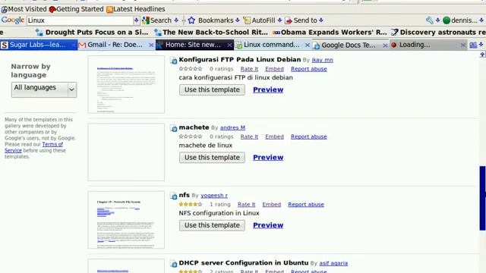486x273 pixels.
Task: Report abuse for machete template
Action: click(309, 136)
